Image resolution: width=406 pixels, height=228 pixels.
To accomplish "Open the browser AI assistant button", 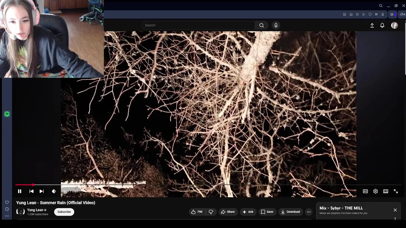I will click(x=403, y=15).
